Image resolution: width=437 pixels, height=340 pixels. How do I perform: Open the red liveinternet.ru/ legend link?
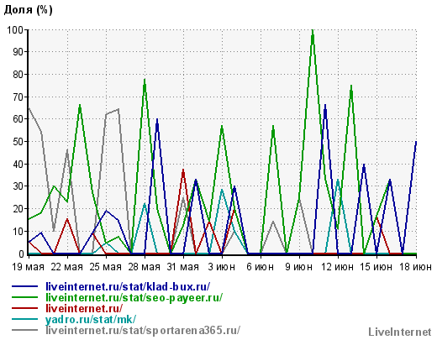[x=84, y=308]
